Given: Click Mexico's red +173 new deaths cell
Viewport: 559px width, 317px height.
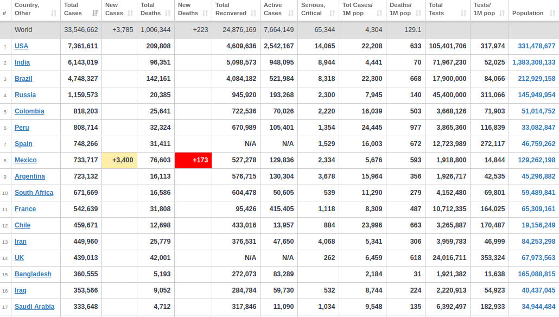Looking at the screenshot, I should pyautogui.click(x=193, y=160).
